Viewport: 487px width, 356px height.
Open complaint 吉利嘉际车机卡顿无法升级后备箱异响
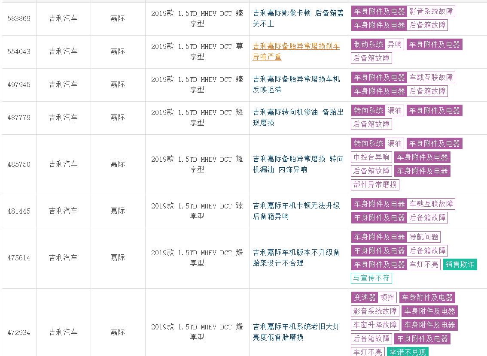296,211
